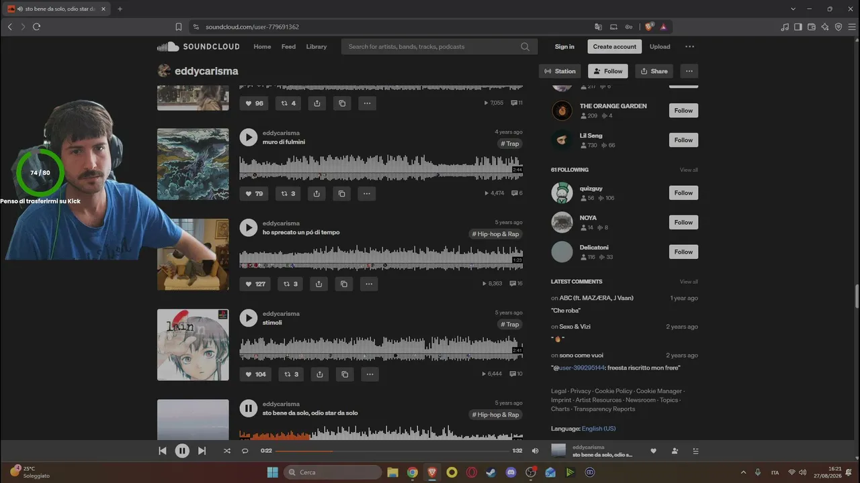Share the track "stimoli"
This screenshot has height=483, width=860.
tap(319, 374)
